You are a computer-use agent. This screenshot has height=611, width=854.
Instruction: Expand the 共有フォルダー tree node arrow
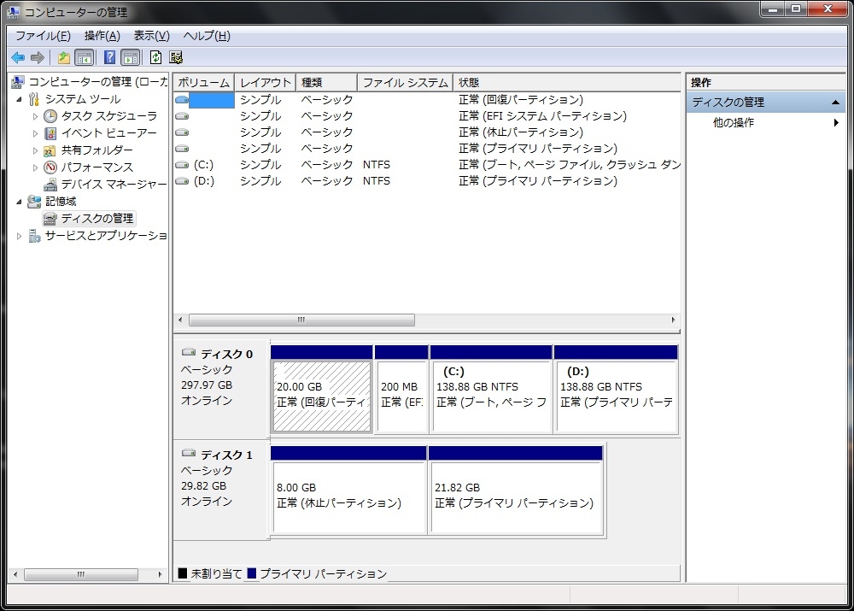point(35,150)
